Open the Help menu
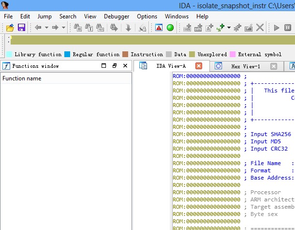This screenshot has width=295, height=230. pos(202,16)
